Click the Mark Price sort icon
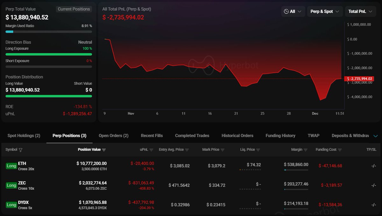382x216 pixels. tap(223, 150)
